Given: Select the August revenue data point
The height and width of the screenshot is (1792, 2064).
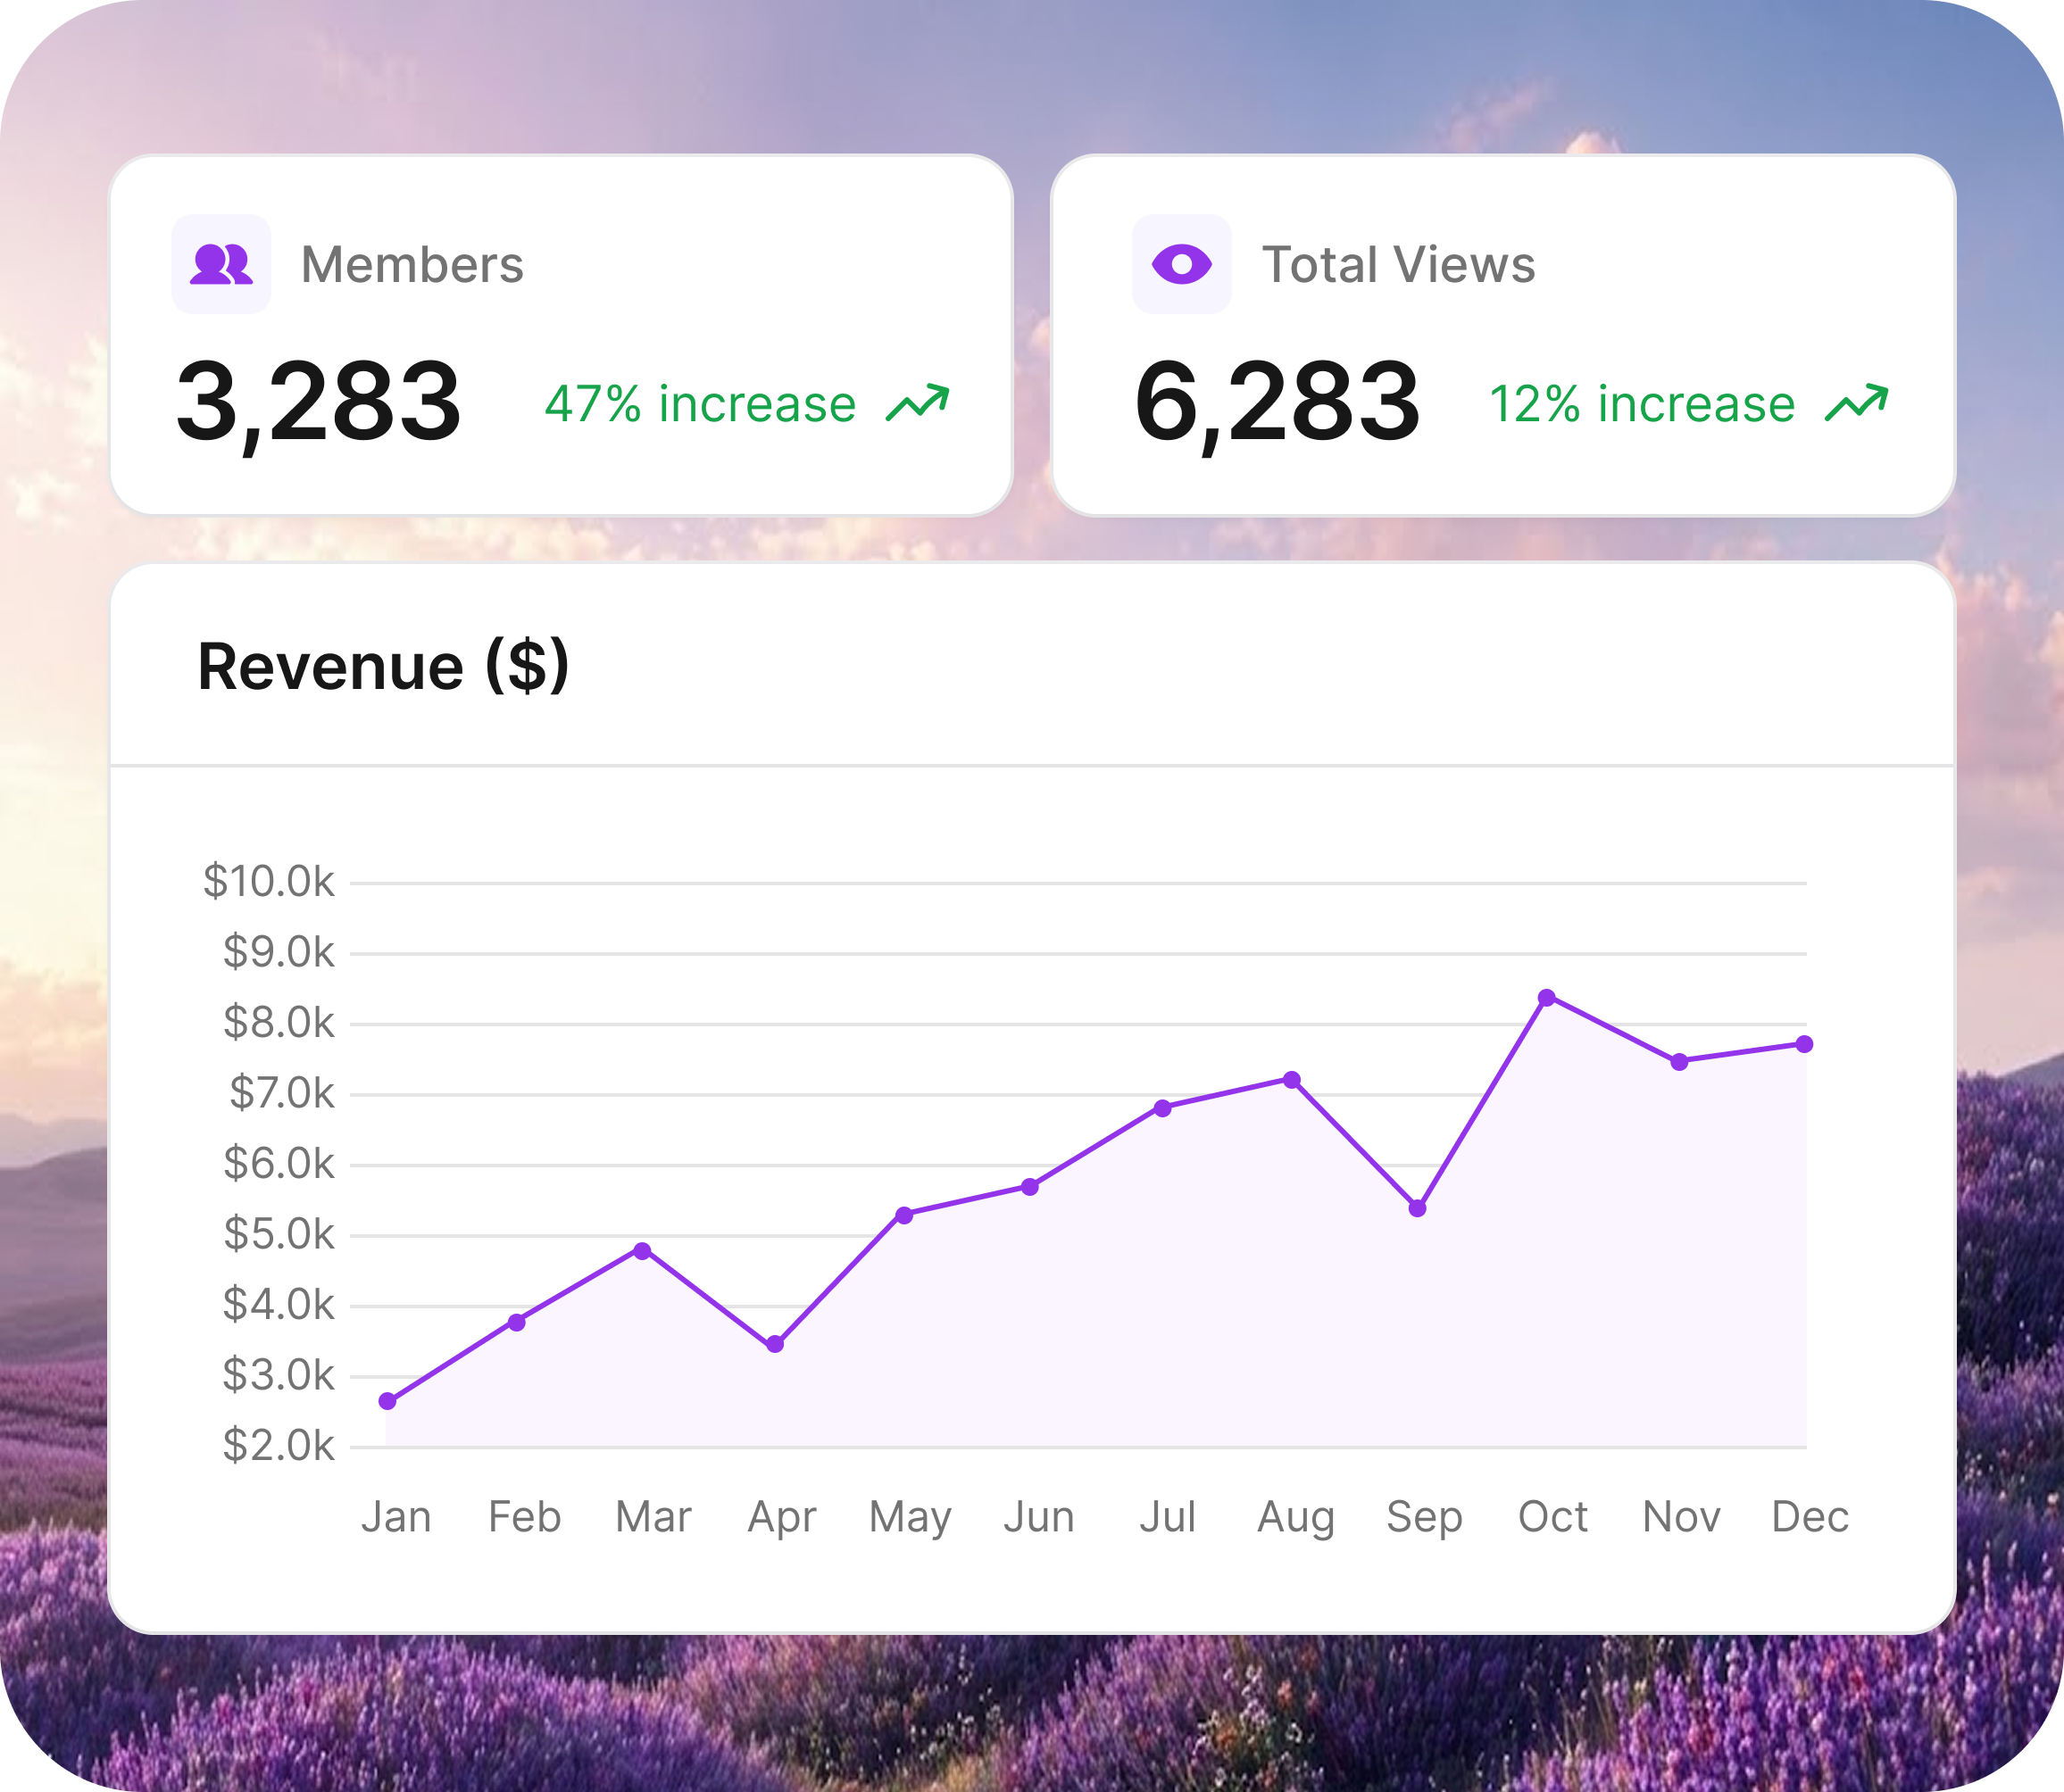Looking at the screenshot, I should (1292, 1080).
